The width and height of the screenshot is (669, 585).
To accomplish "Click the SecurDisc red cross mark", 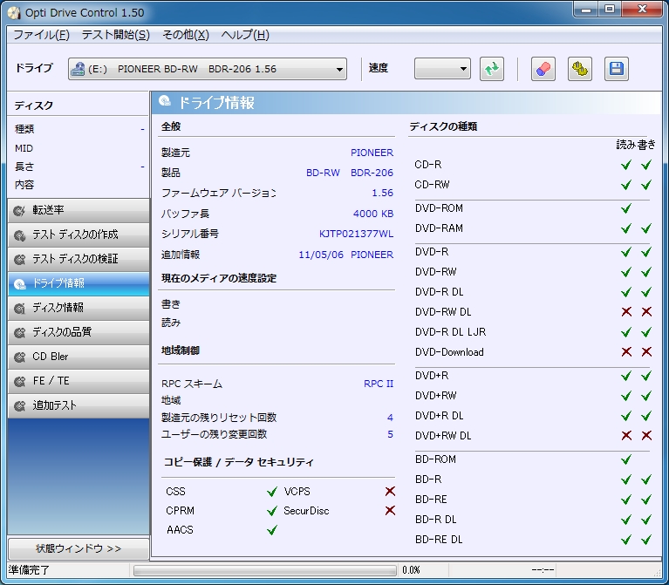I will [x=390, y=510].
